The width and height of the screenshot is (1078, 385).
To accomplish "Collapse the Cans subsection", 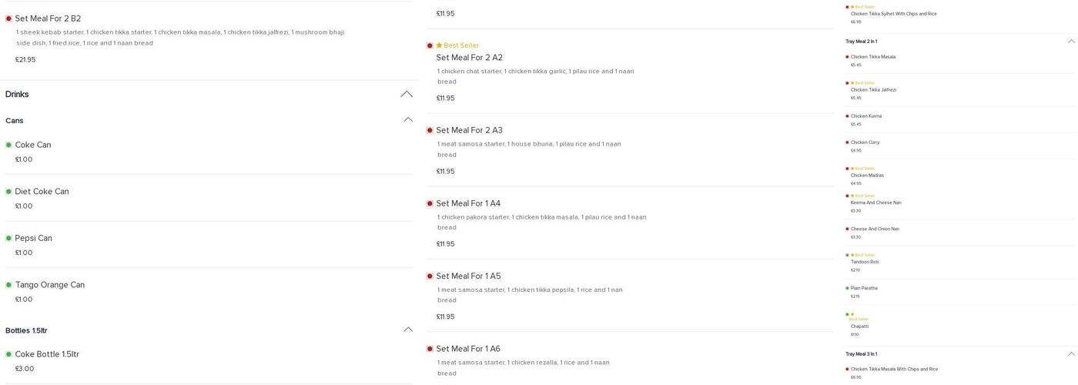I will pyautogui.click(x=408, y=120).
